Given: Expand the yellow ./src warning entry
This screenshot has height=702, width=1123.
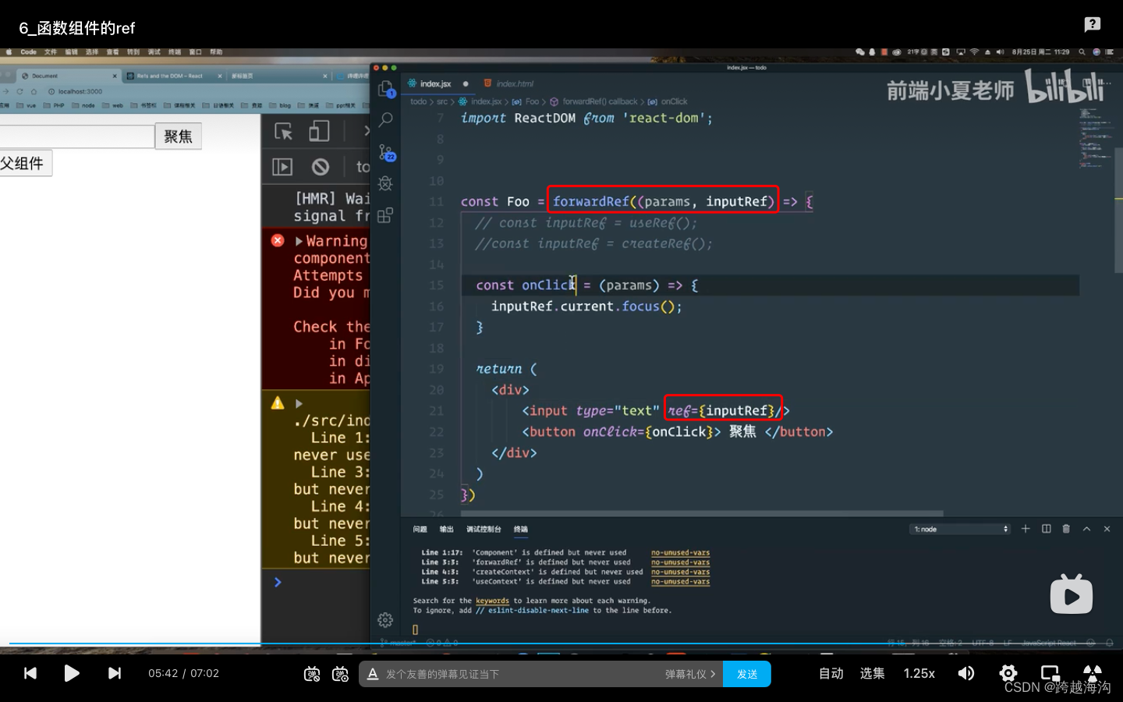Looking at the screenshot, I should coord(299,403).
